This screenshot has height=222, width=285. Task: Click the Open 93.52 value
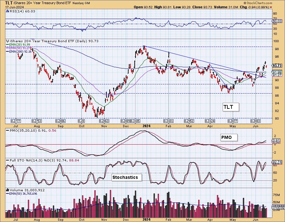(x=143, y=7)
